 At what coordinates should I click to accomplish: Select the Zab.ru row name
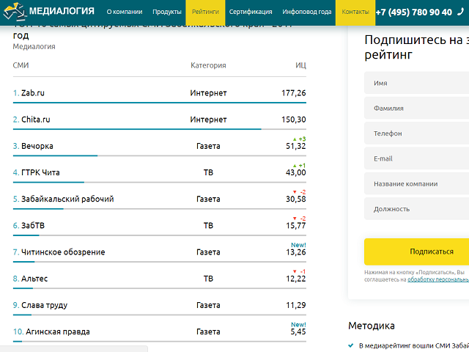[x=33, y=93]
